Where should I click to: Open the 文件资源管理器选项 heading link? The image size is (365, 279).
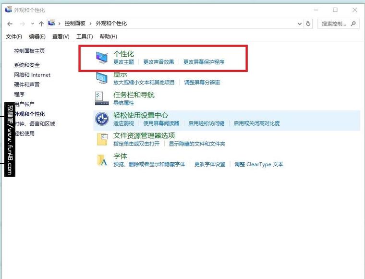(x=144, y=136)
